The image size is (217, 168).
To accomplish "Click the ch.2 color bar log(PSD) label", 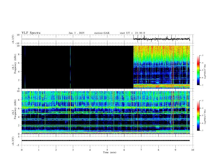I will 205,117.
